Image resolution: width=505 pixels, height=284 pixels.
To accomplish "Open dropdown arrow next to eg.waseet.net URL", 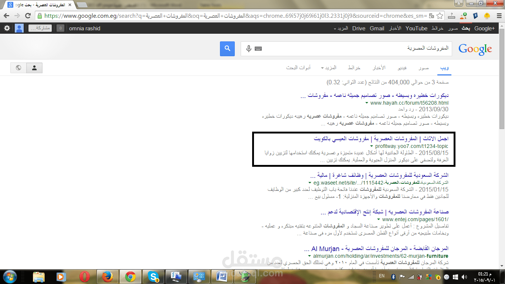I will point(310,183).
